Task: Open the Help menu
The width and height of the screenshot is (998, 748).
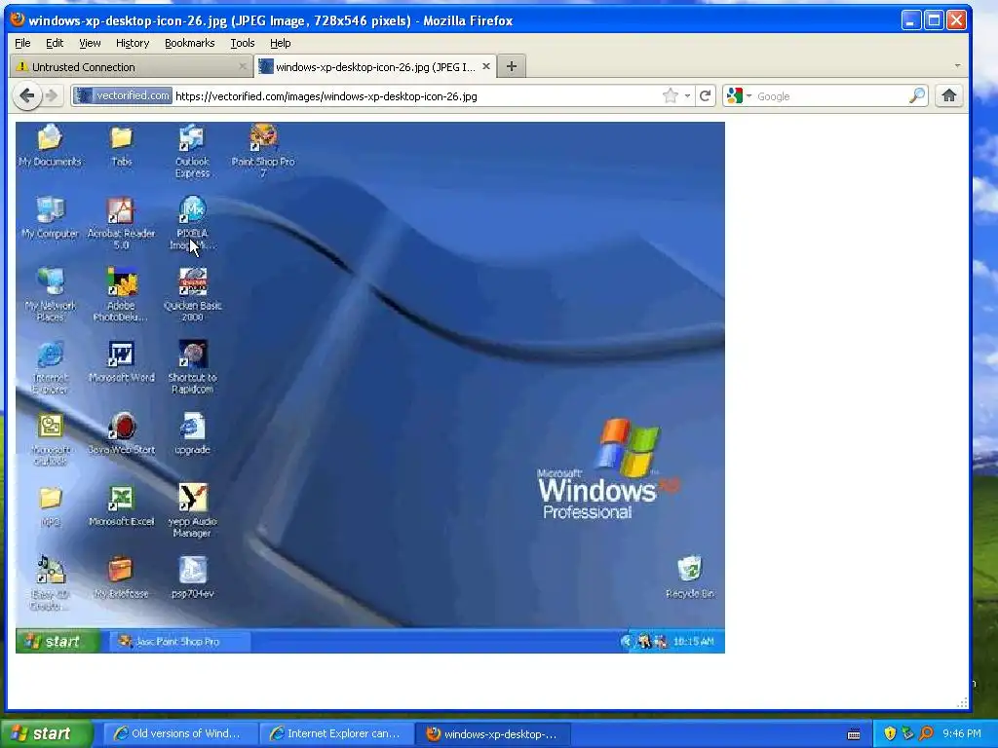Action: click(x=280, y=43)
